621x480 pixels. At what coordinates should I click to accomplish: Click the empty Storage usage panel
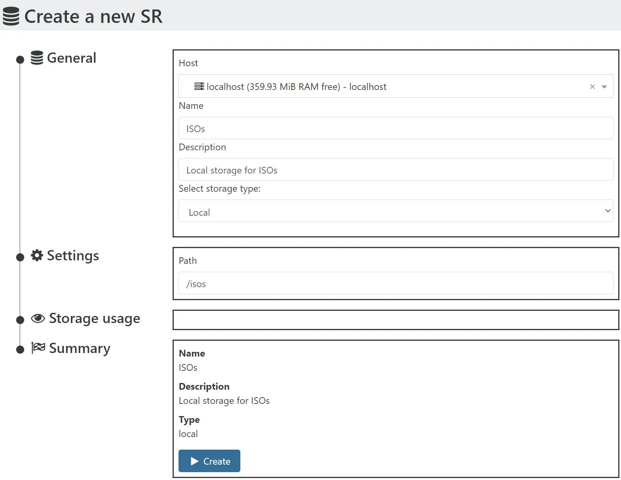[396, 320]
